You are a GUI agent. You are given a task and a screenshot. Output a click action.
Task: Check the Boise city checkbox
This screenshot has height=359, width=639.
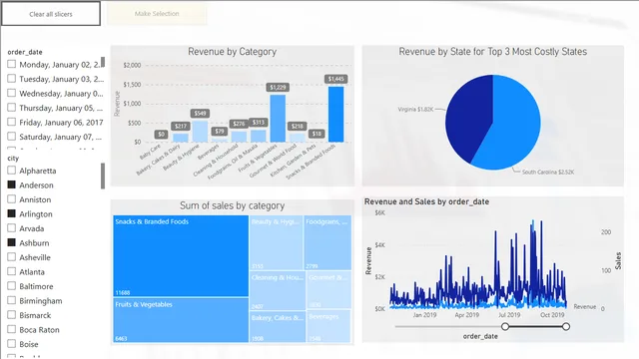tap(11, 343)
